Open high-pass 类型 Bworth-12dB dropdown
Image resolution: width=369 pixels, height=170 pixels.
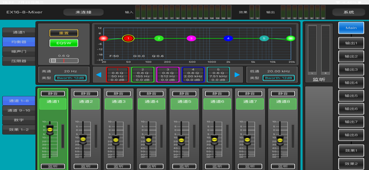pyautogui.click(x=70, y=78)
